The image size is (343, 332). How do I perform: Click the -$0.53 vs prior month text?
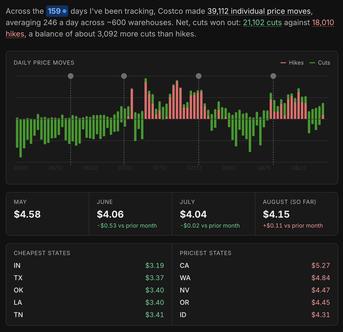[127, 226]
